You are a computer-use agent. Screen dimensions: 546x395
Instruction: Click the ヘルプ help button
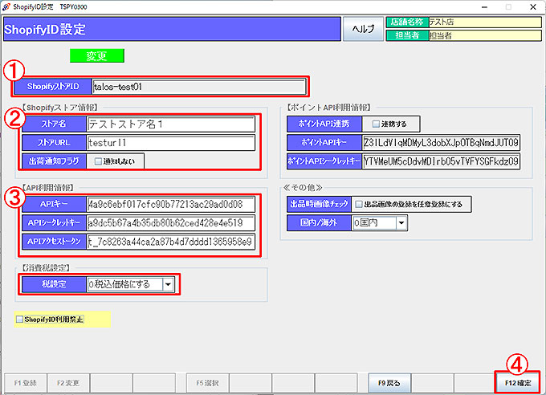point(363,29)
